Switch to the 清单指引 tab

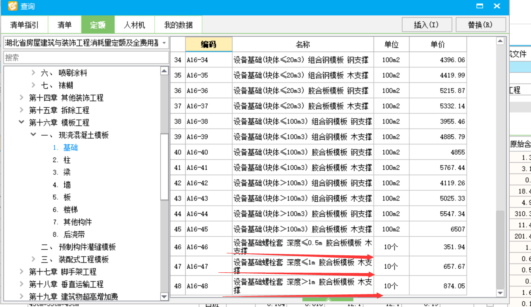24,25
